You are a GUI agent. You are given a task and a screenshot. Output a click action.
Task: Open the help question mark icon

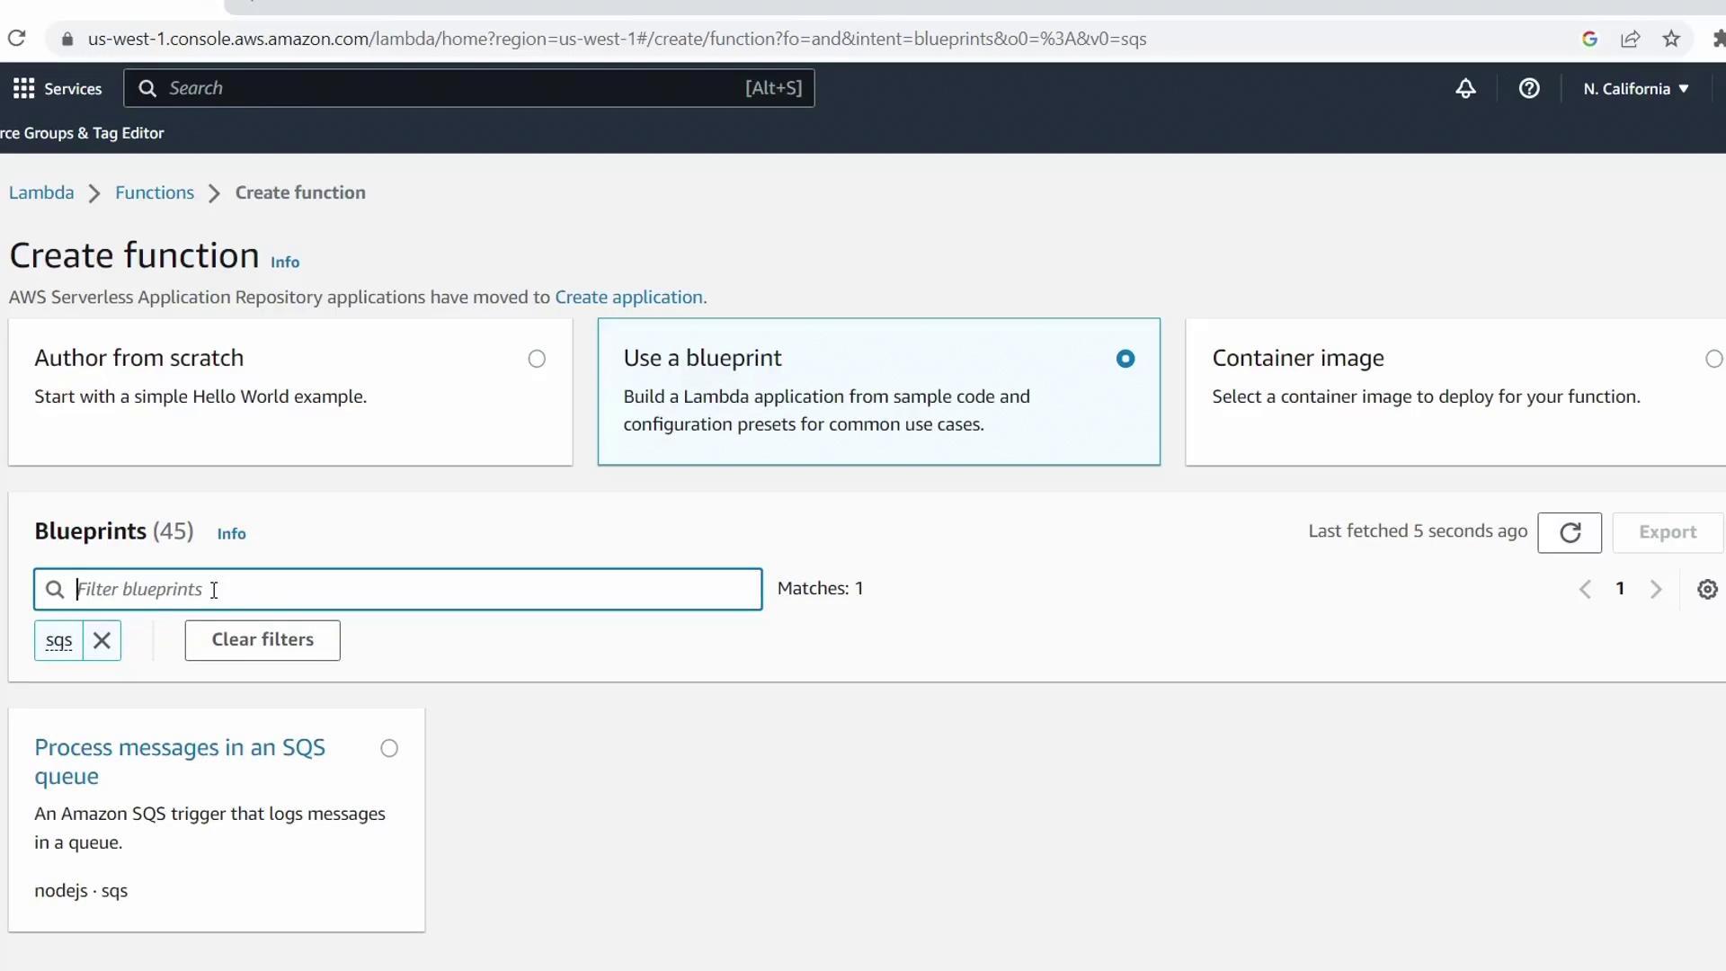click(1529, 88)
